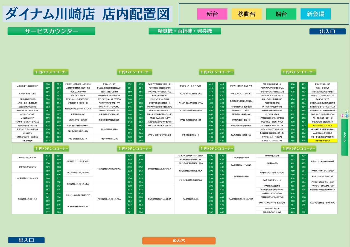The height and width of the screenshot is (247, 350).
Task: Click the Pリング バースデイ FWC cell
Action: 191,86
